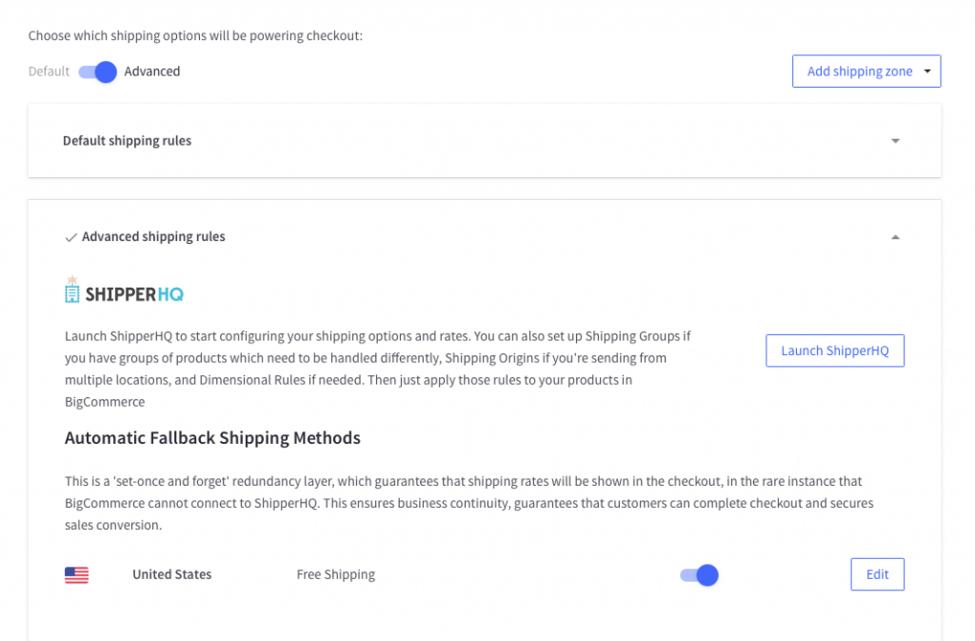Disable the United States fallback shipping toggle
Image resolution: width=975 pixels, height=641 pixels.
pos(699,575)
